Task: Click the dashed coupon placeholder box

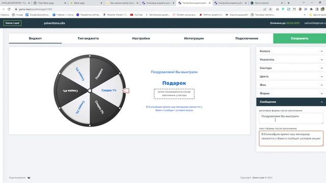Action: point(174,94)
